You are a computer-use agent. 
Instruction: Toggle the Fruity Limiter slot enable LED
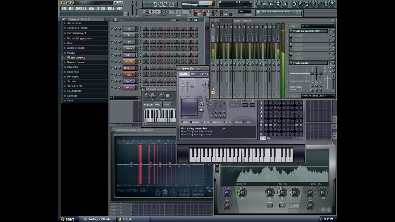coord(330,63)
